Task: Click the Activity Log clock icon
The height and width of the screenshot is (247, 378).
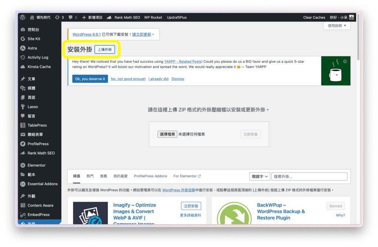Action: (23, 57)
